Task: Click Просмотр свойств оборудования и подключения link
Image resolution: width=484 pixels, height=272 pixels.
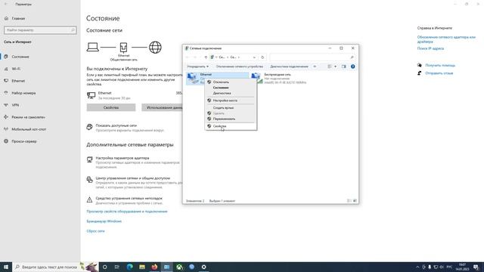Action: (127, 212)
